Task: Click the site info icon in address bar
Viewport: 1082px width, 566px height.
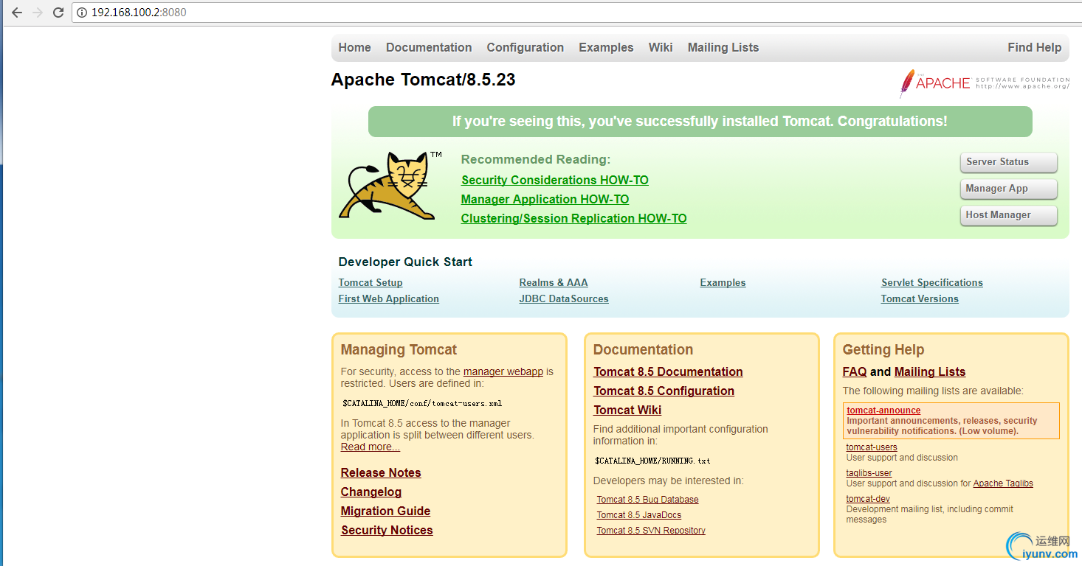Action: click(82, 13)
